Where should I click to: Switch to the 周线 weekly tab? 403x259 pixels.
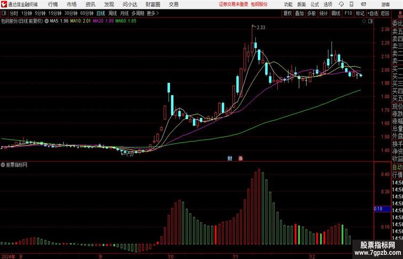point(112,13)
